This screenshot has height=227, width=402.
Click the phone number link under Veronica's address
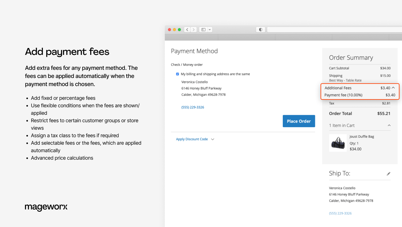[x=193, y=107]
